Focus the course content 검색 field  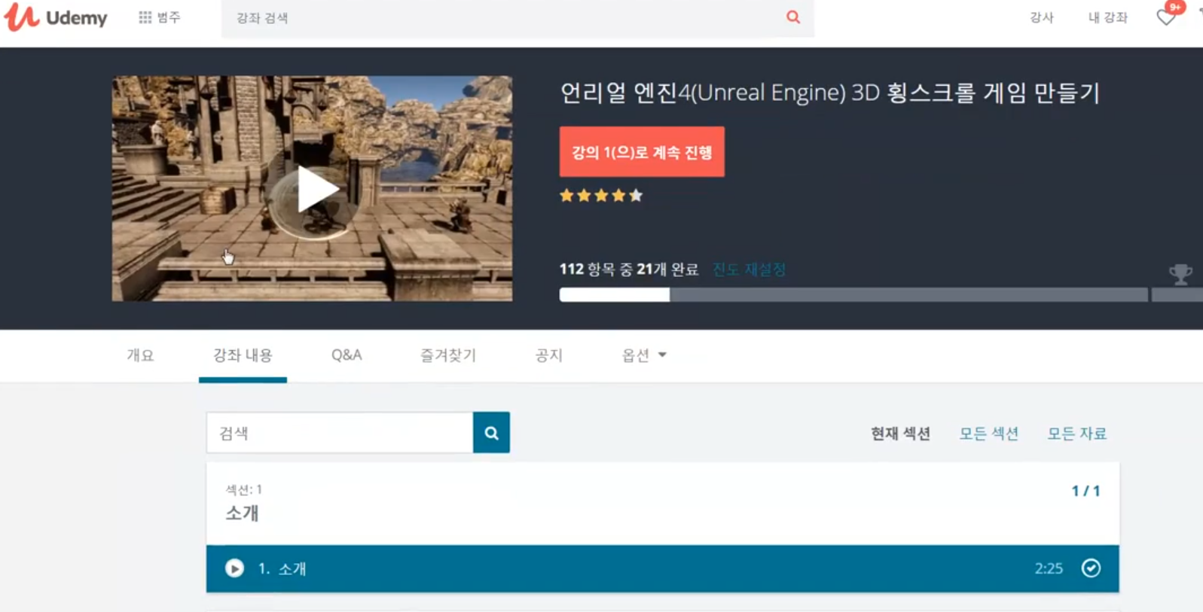(x=340, y=433)
